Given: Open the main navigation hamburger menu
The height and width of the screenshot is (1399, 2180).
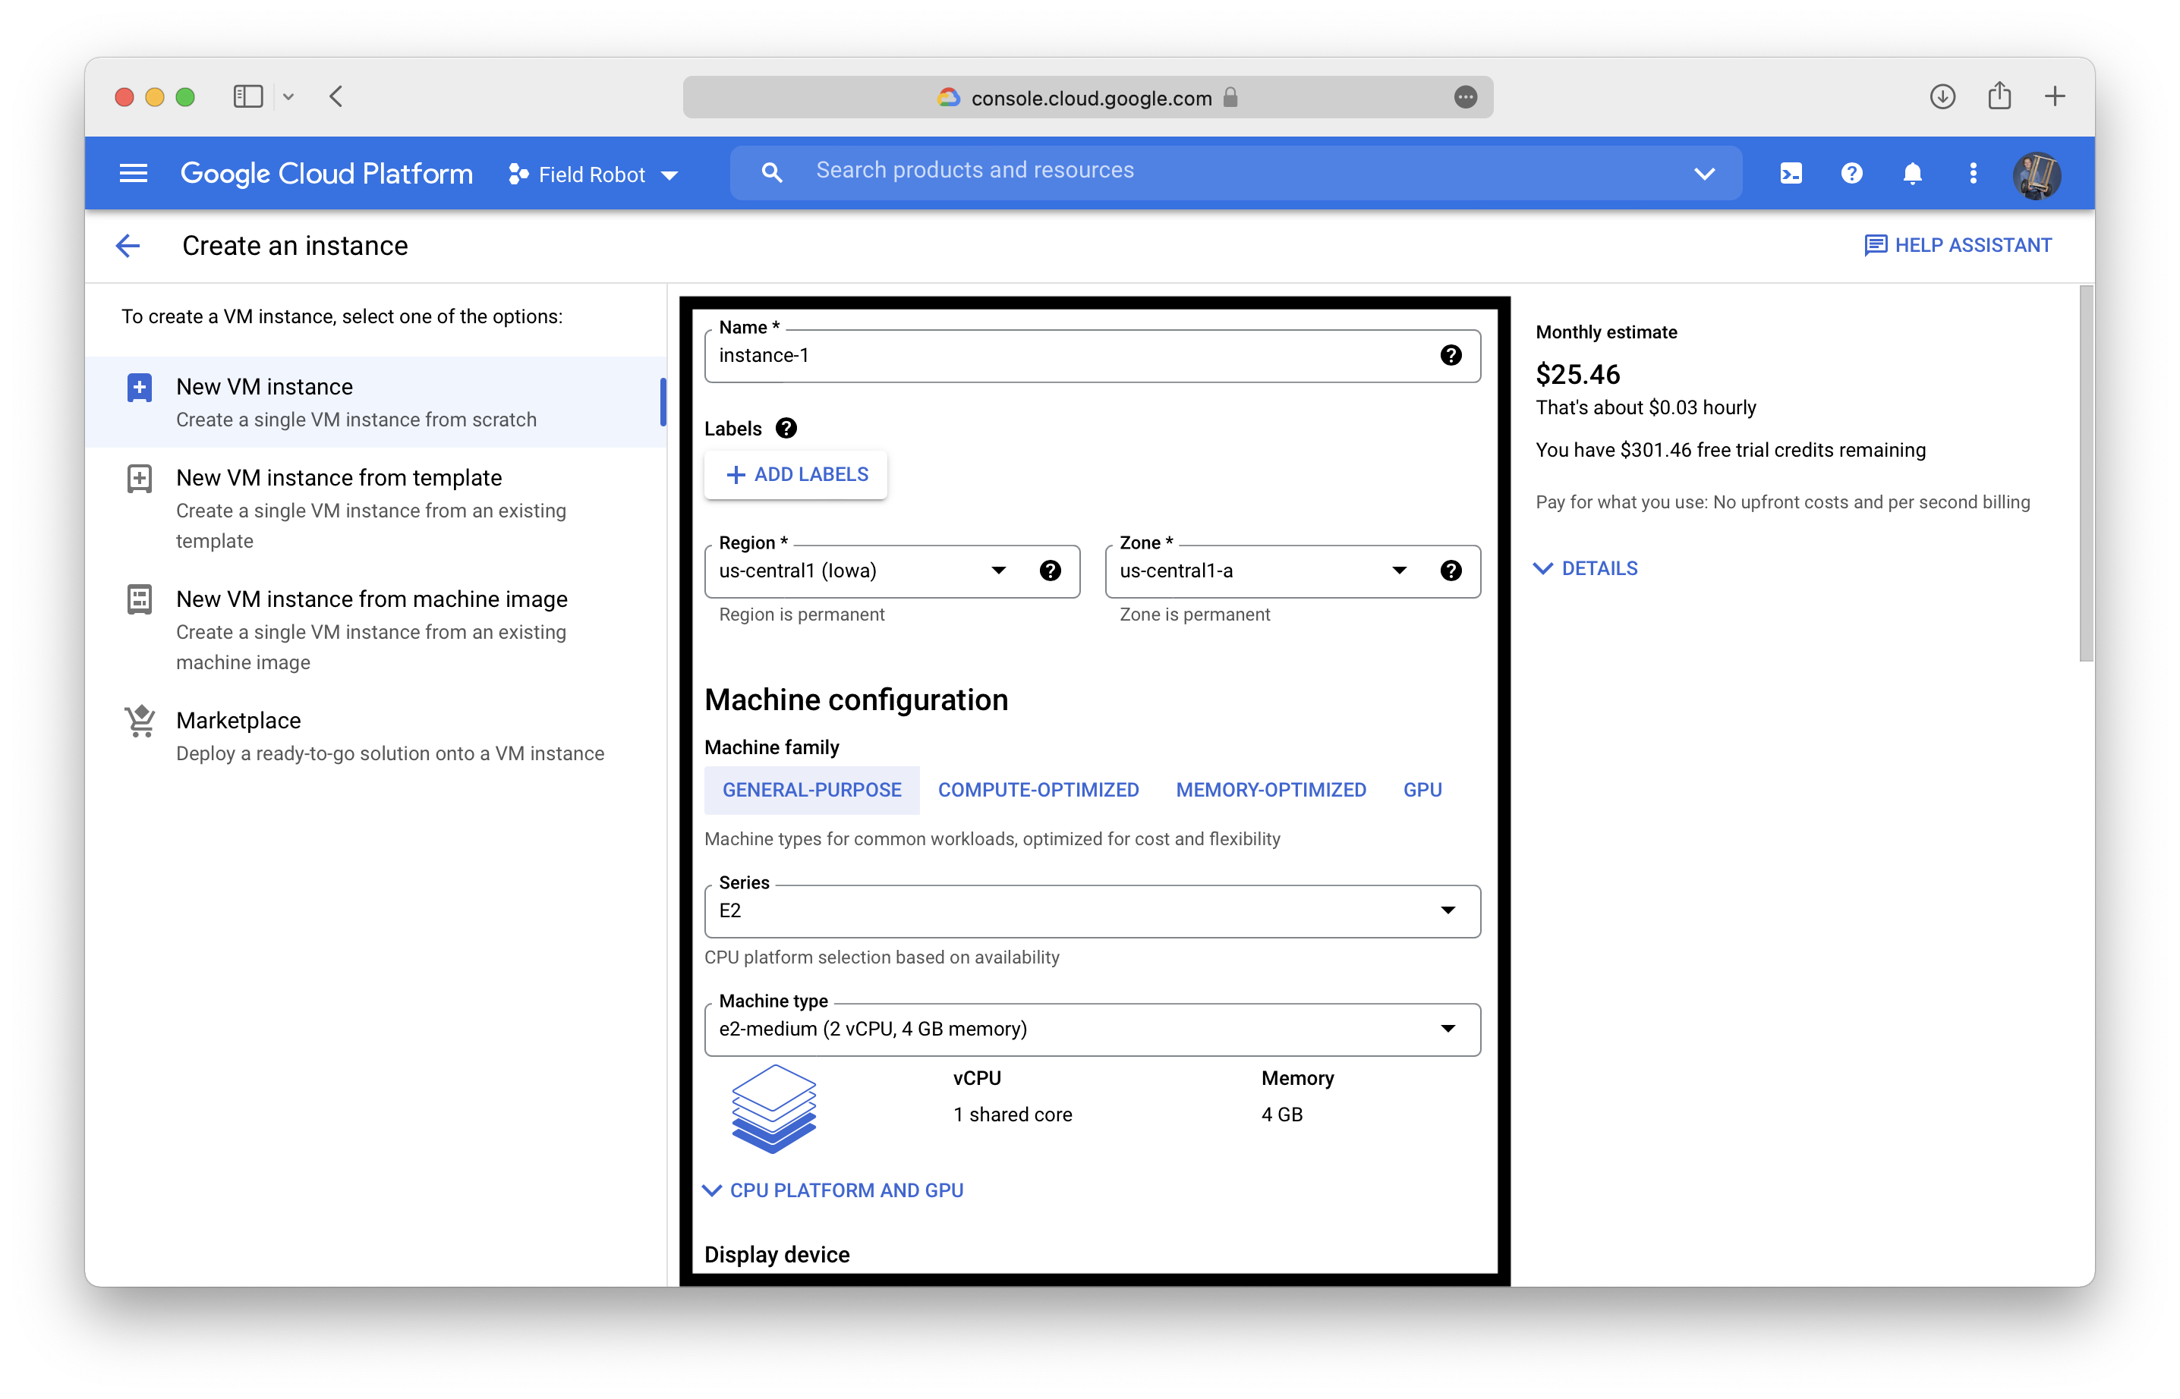Looking at the screenshot, I should (134, 173).
